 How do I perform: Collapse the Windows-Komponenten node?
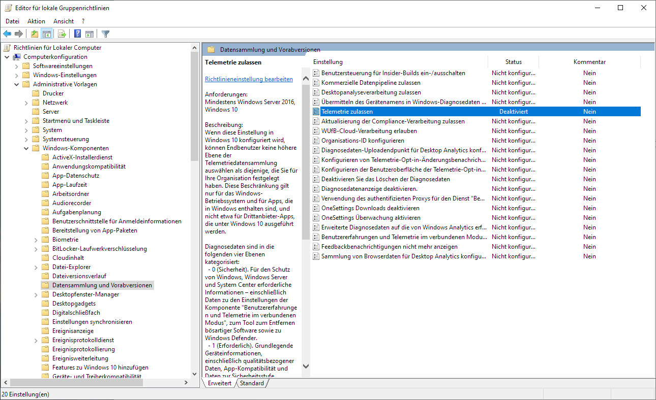(x=26, y=148)
